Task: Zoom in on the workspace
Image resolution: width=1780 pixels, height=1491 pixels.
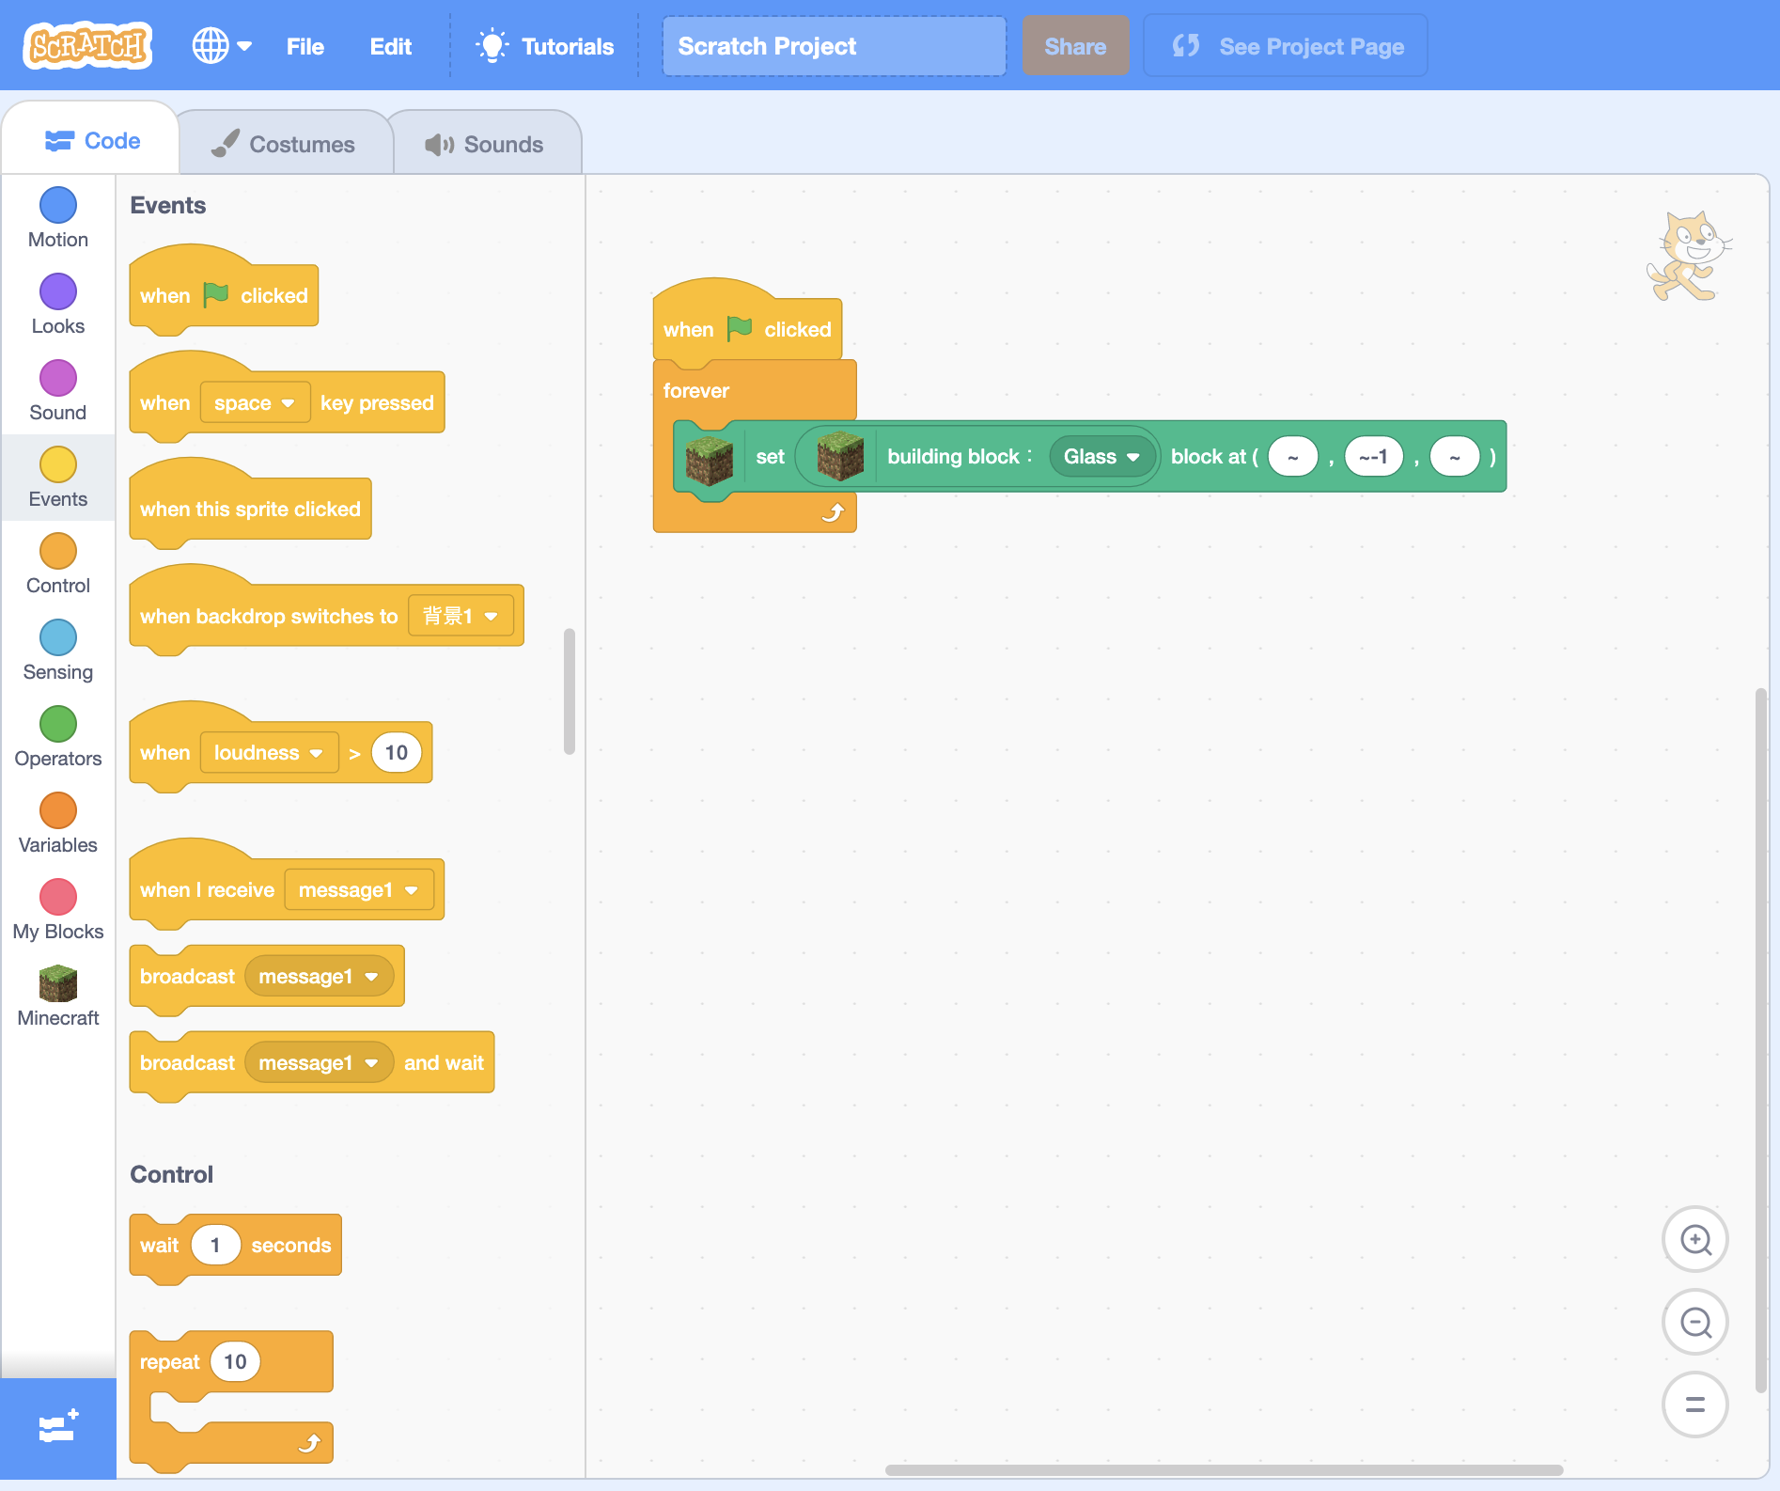Action: (1694, 1240)
